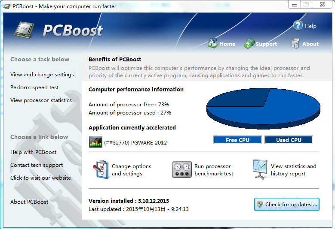Click the title bar app icon

point(7,6)
